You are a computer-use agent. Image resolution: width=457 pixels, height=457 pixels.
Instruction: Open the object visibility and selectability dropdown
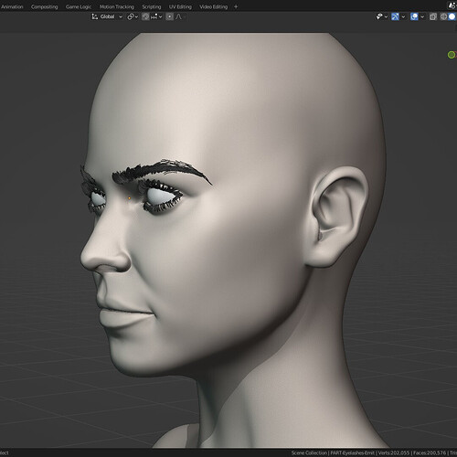click(x=381, y=16)
